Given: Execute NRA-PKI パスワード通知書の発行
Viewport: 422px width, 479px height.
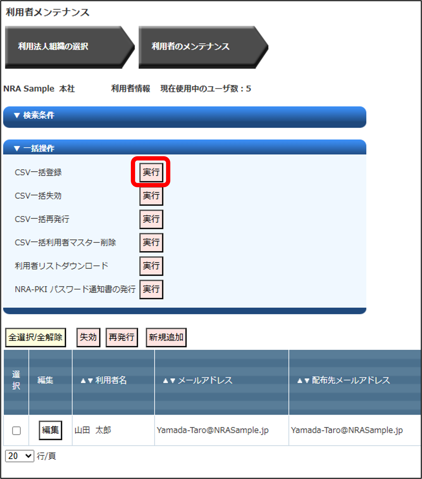Looking at the screenshot, I should tap(151, 289).
